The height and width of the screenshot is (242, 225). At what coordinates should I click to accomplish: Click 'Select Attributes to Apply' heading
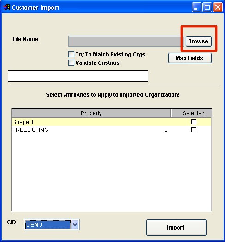[112, 95]
